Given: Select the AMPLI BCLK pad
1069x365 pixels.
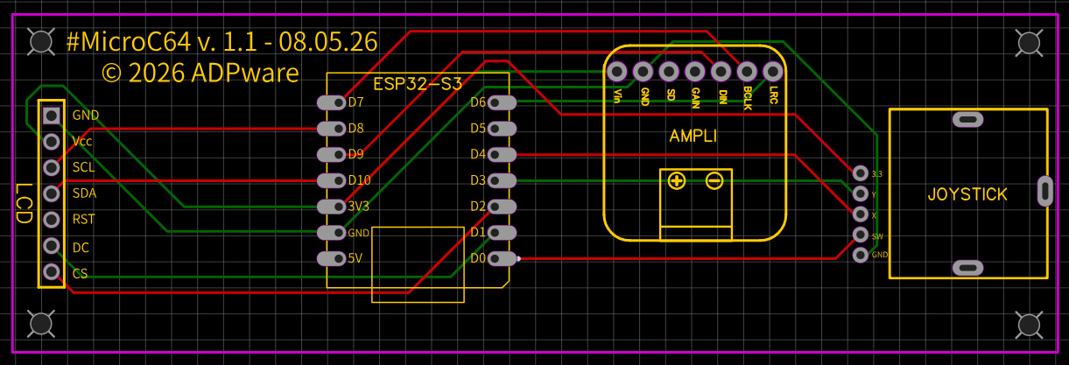Looking at the screenshot, I should 748,71.
